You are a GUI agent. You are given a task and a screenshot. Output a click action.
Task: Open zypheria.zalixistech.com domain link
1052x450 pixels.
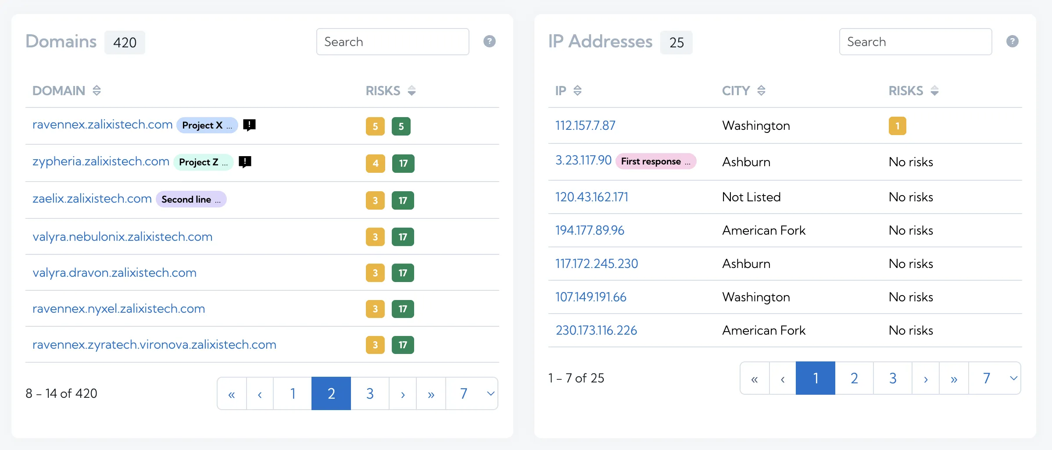(x=101, y=161)
